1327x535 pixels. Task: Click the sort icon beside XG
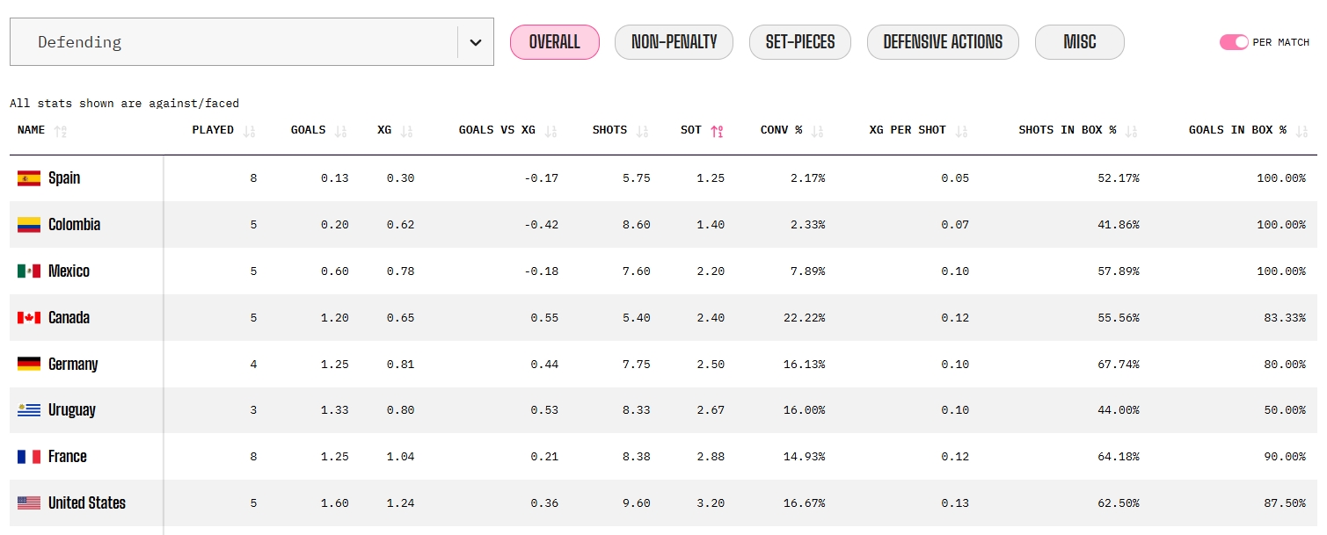coord(406,131)
